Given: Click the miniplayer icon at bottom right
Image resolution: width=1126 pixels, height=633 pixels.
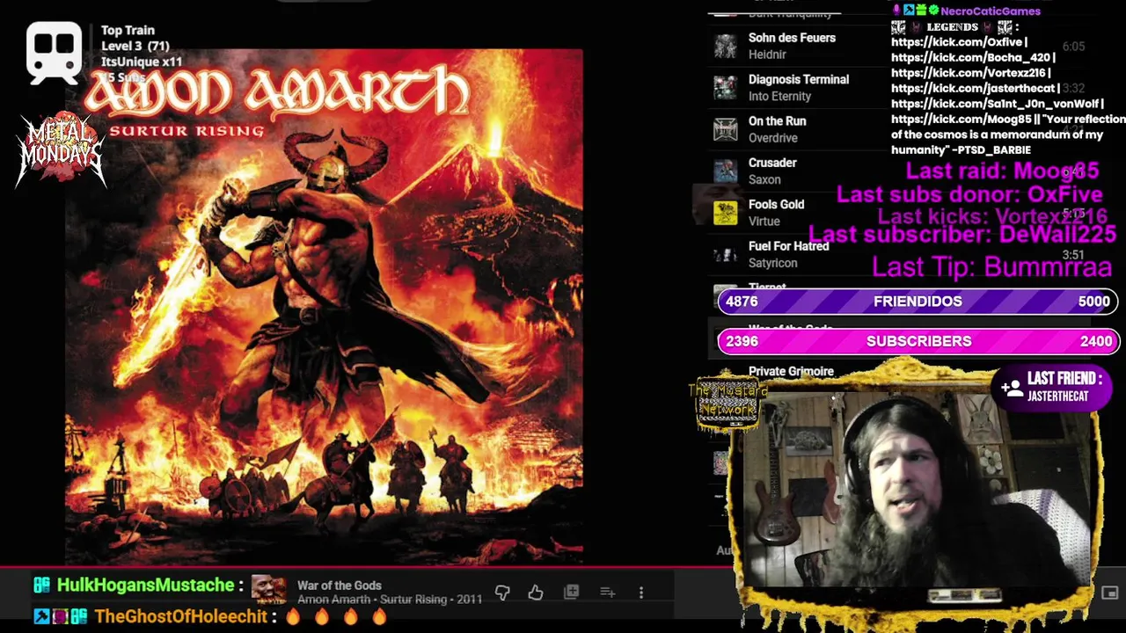Looking at the screenshot, I should pos(1109,593).
